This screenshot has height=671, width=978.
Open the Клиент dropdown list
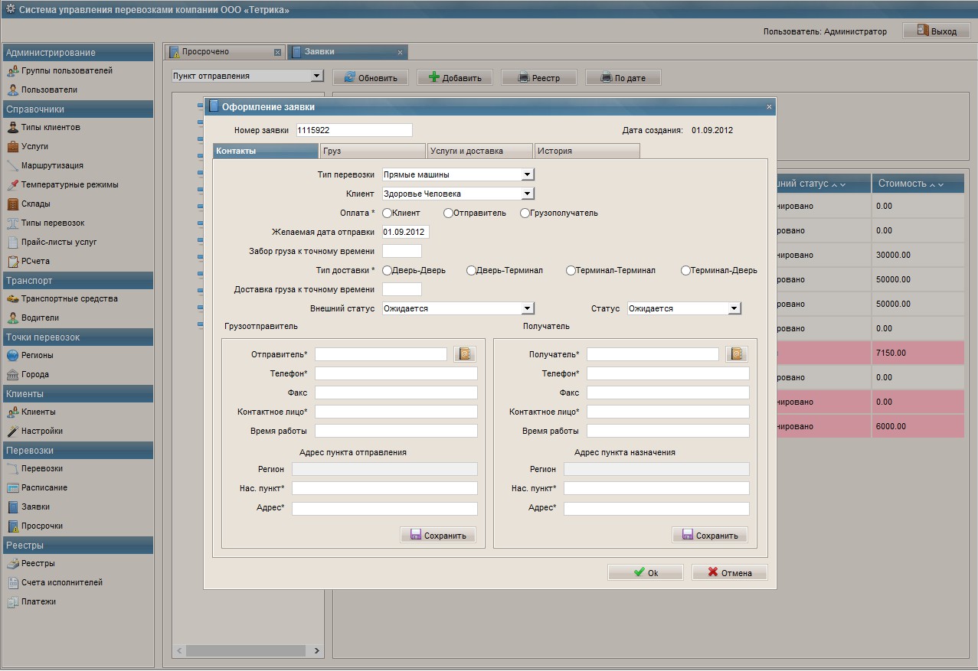coord(527,194)
